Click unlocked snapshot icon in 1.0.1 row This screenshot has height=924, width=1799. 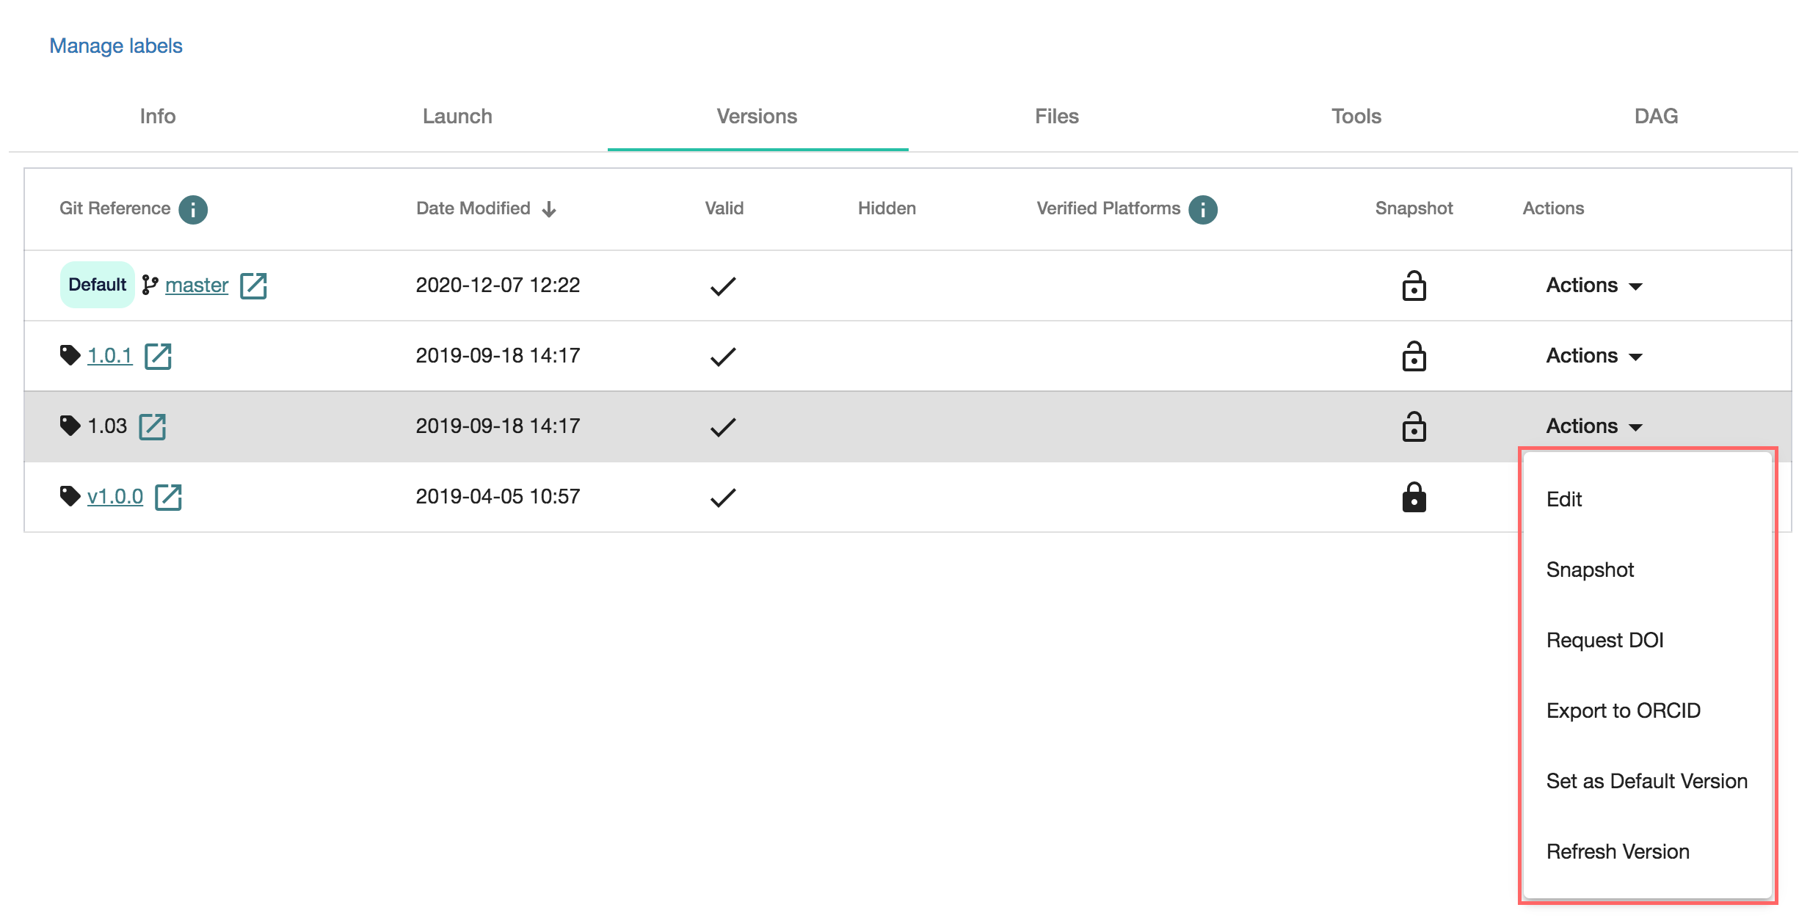pyautogui.click(x=1414, y=357)
